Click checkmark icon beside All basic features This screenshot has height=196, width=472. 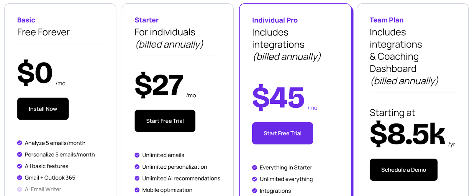(x=20, y=166)
